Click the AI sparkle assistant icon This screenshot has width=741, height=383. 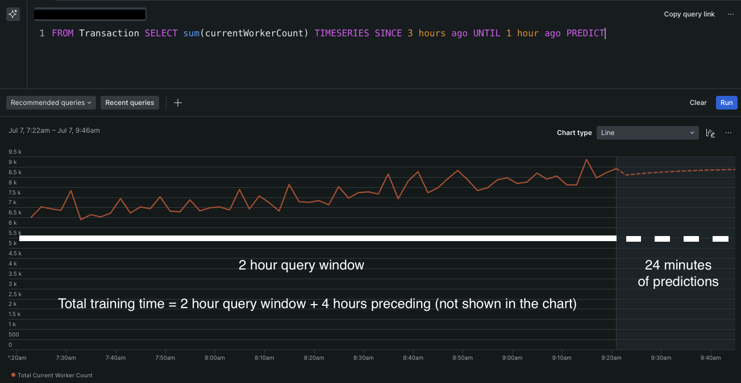13,14
